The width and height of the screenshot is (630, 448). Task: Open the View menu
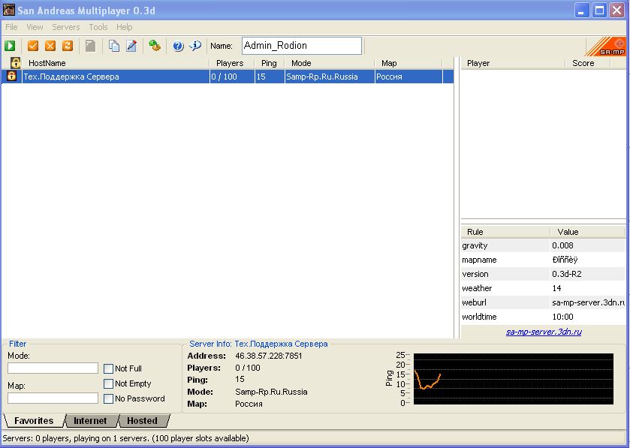35,27
